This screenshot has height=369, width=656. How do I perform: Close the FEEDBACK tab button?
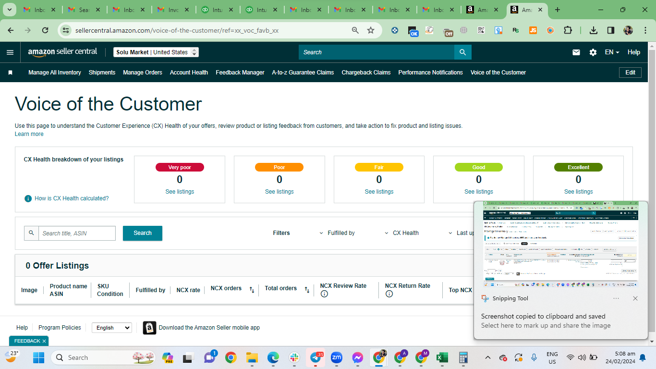point(44,341)
